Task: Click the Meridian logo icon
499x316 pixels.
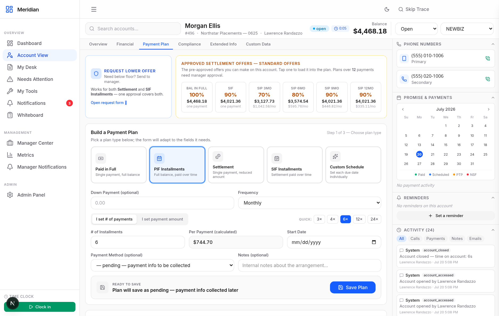Action: pos(9,9)
